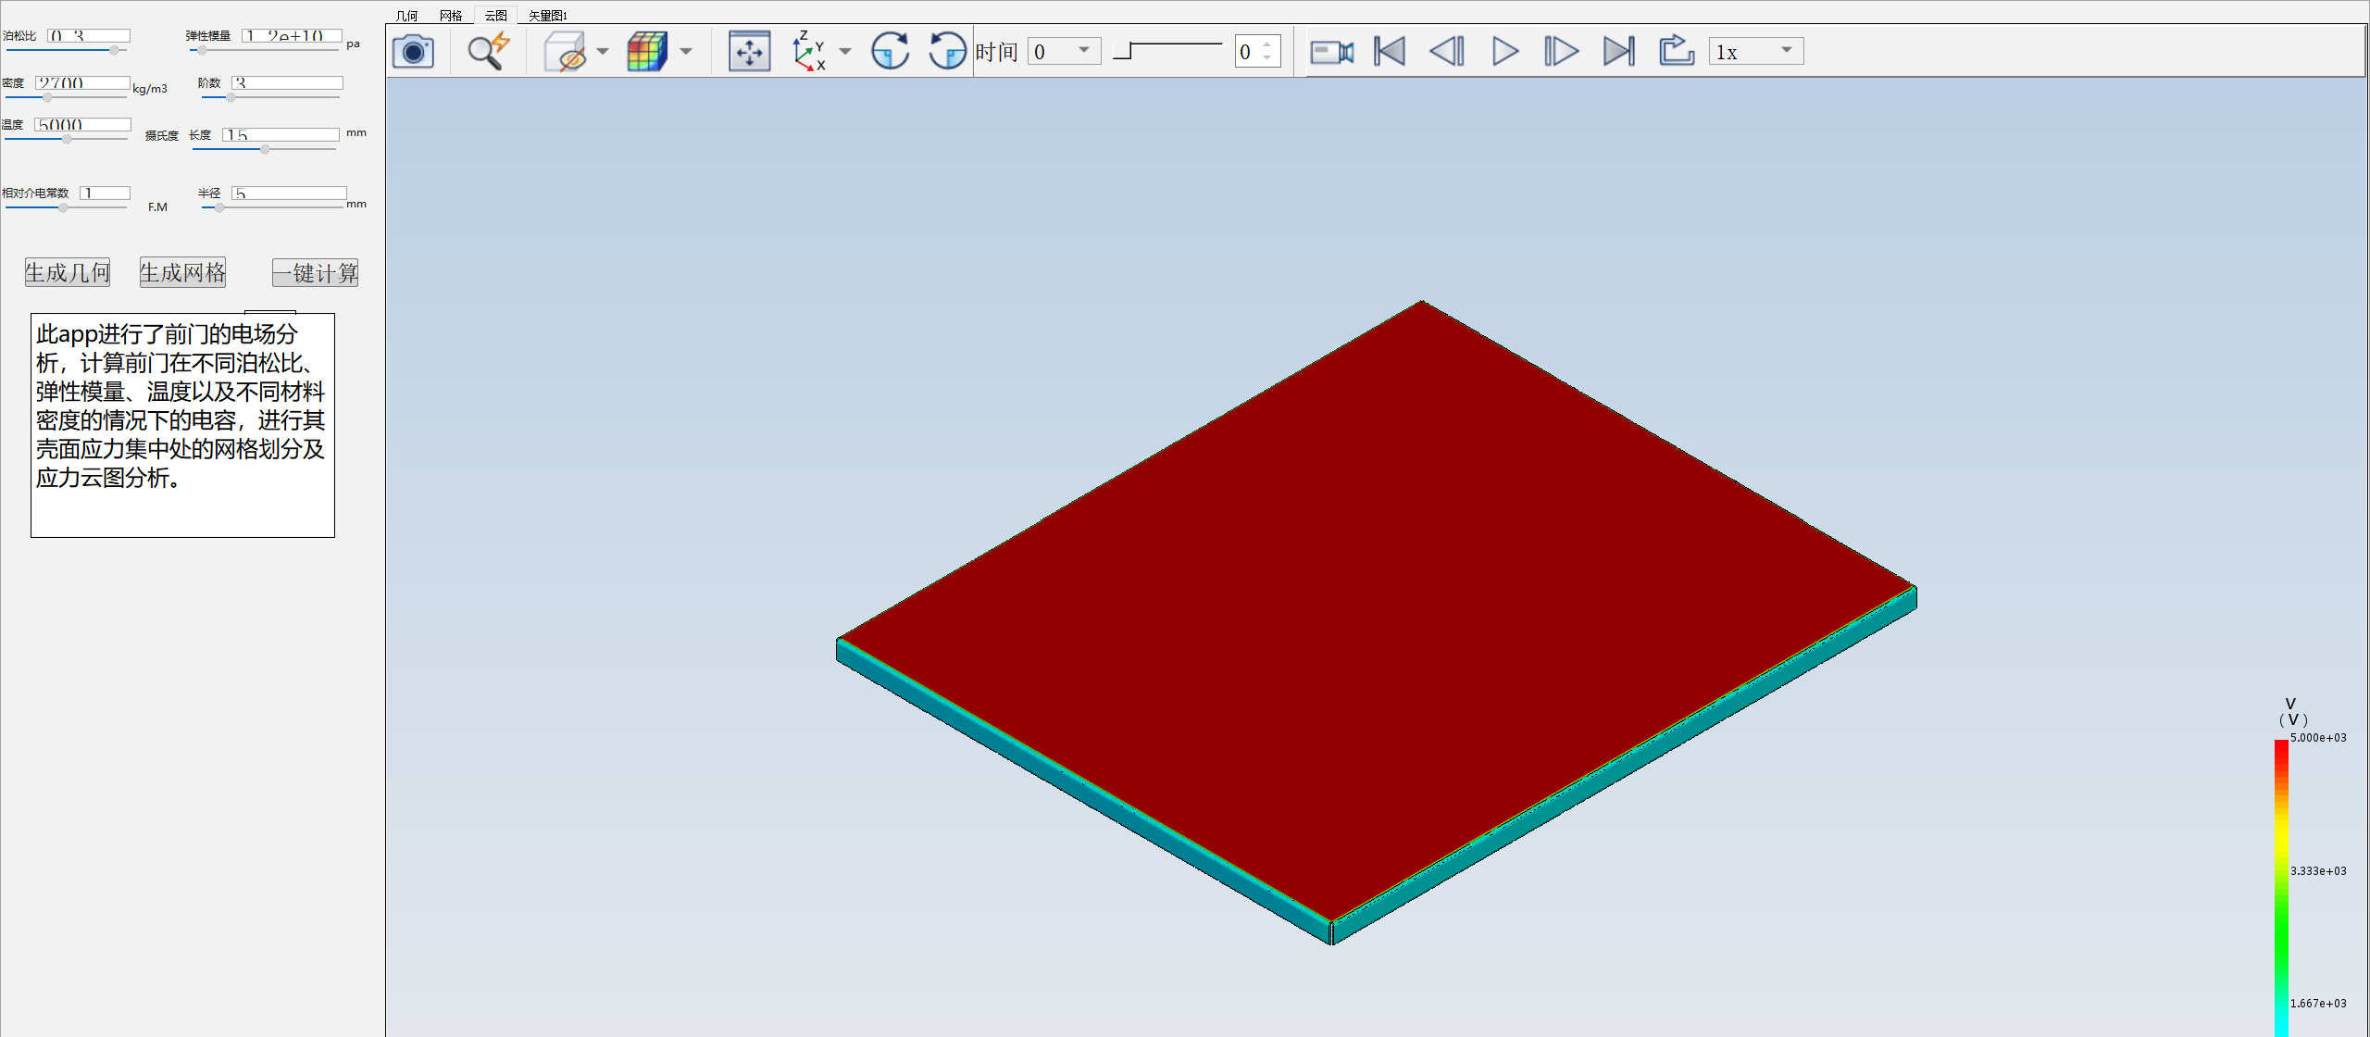2370x1037 pixels.
Task: Record animation with the video camera icon
Action: tap(1331, 51)
